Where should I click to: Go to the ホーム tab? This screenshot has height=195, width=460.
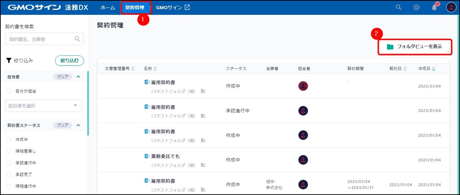pyautogui.click(x=108, y=7)
